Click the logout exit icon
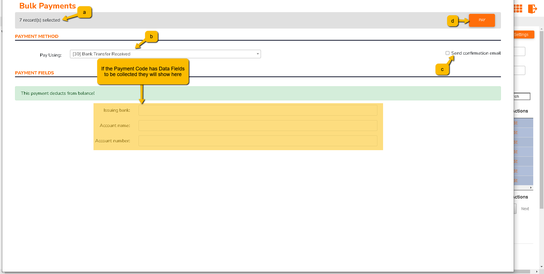This screenshot has width=544, height=274. click(532, 9)
